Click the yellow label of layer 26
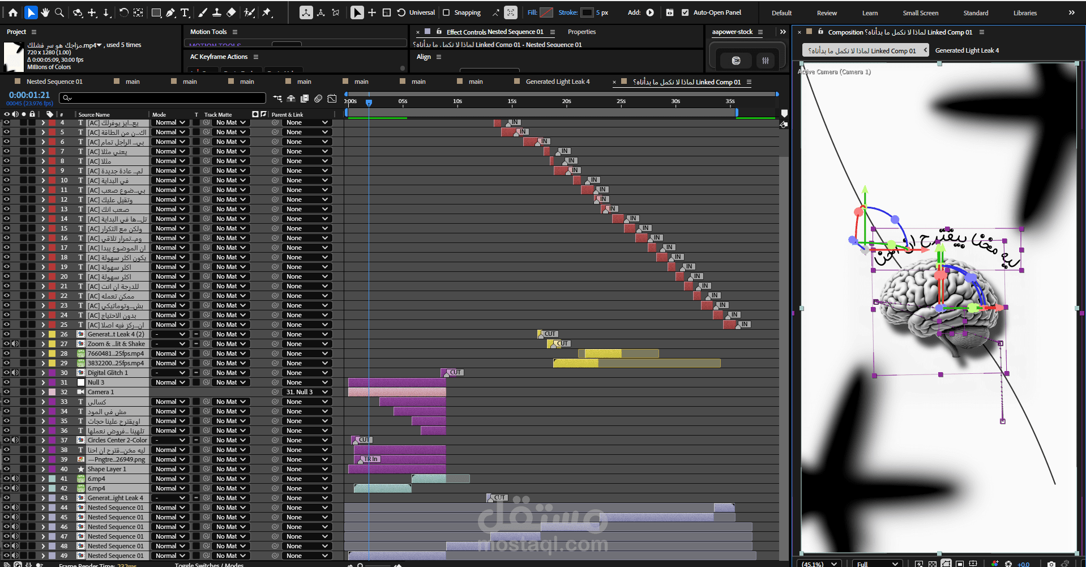Image resolution: width=1086 pixels, height=567 pixels. pyautogui.click(x=52, y=334)
